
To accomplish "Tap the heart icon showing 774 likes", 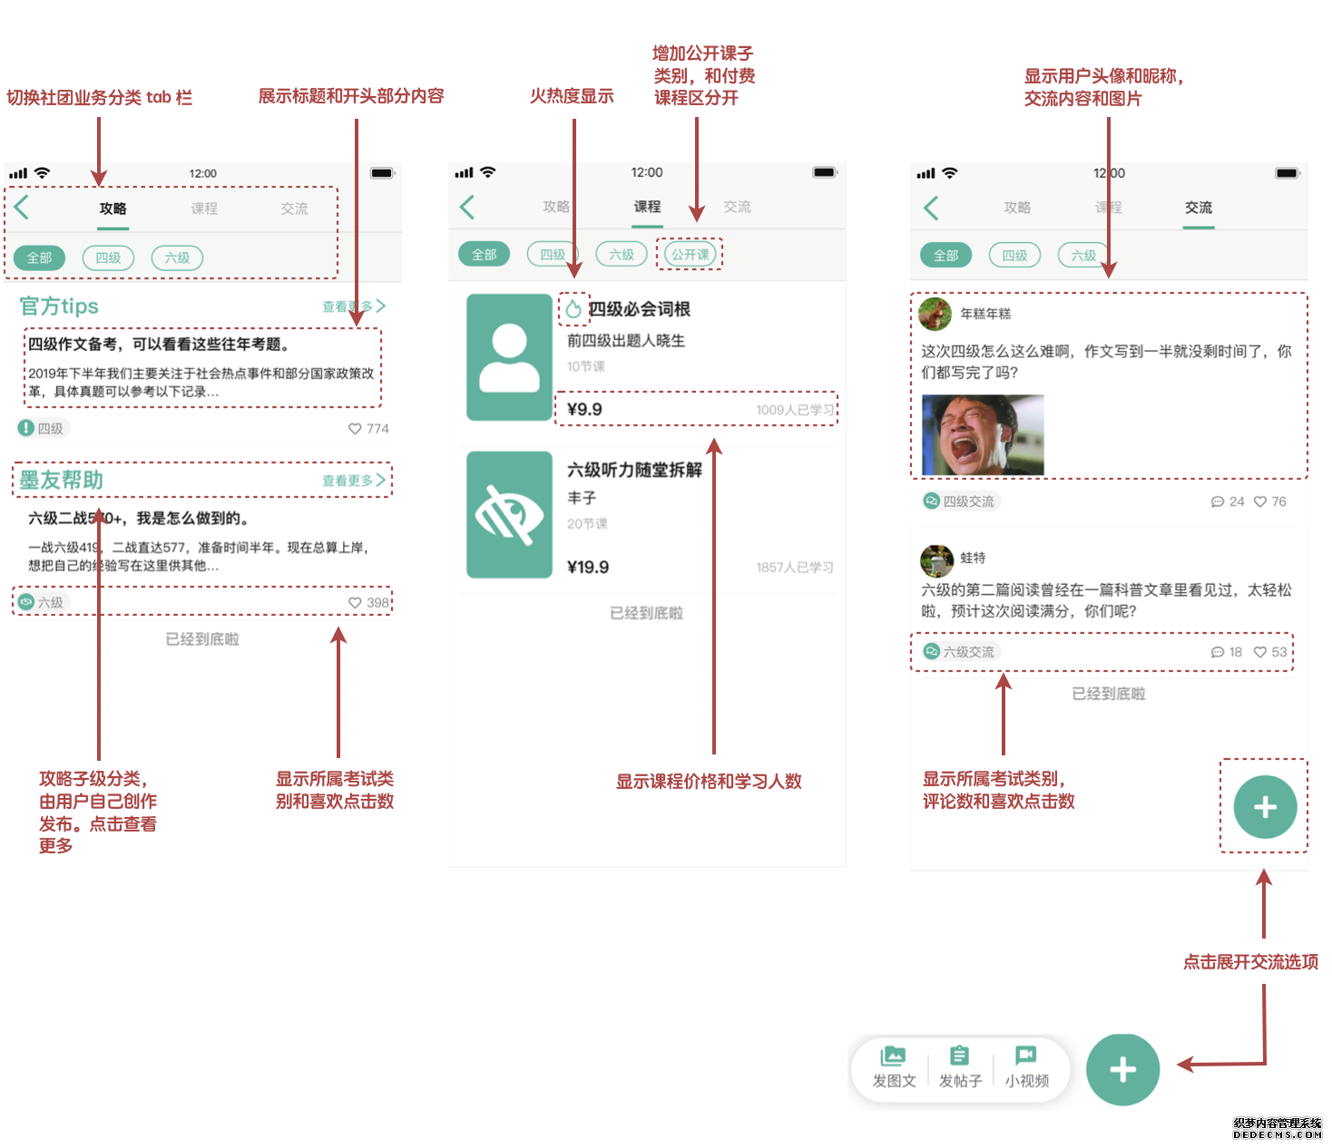I will click(x=355, y=429).
